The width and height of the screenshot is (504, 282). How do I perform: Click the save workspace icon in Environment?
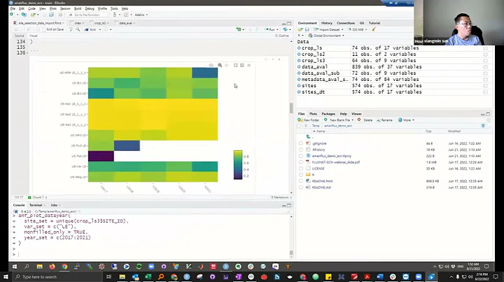point(307,29)
